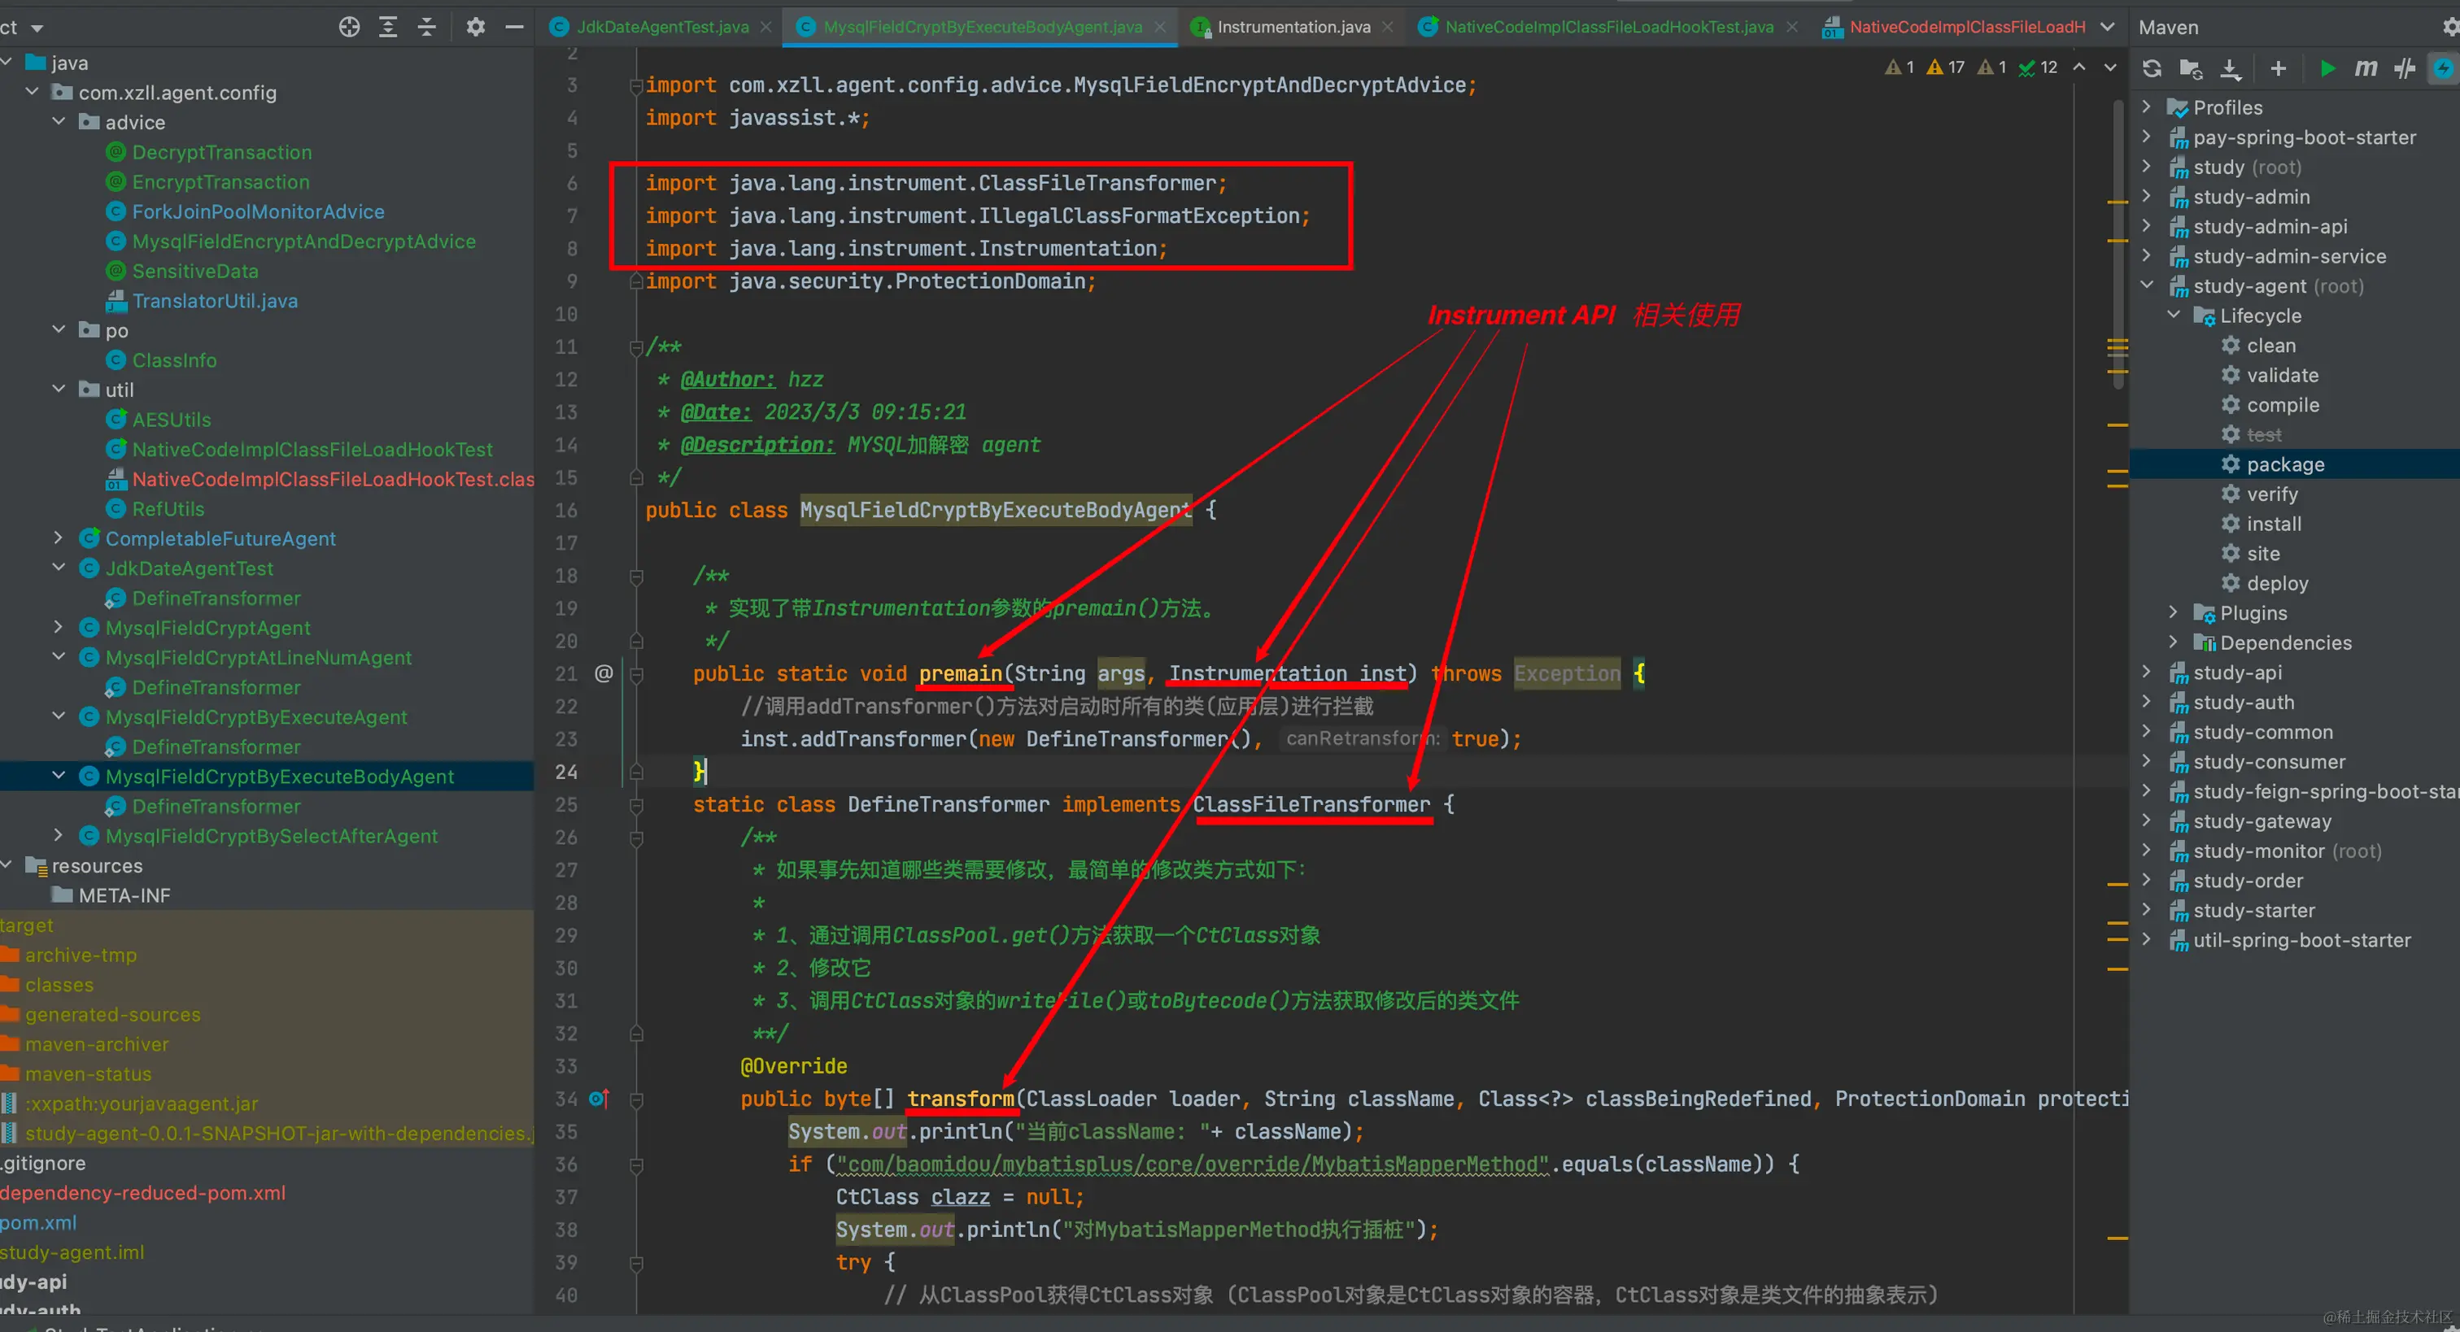Select opened file locate target icon
2460x1332 pixels.
[350, 27]
